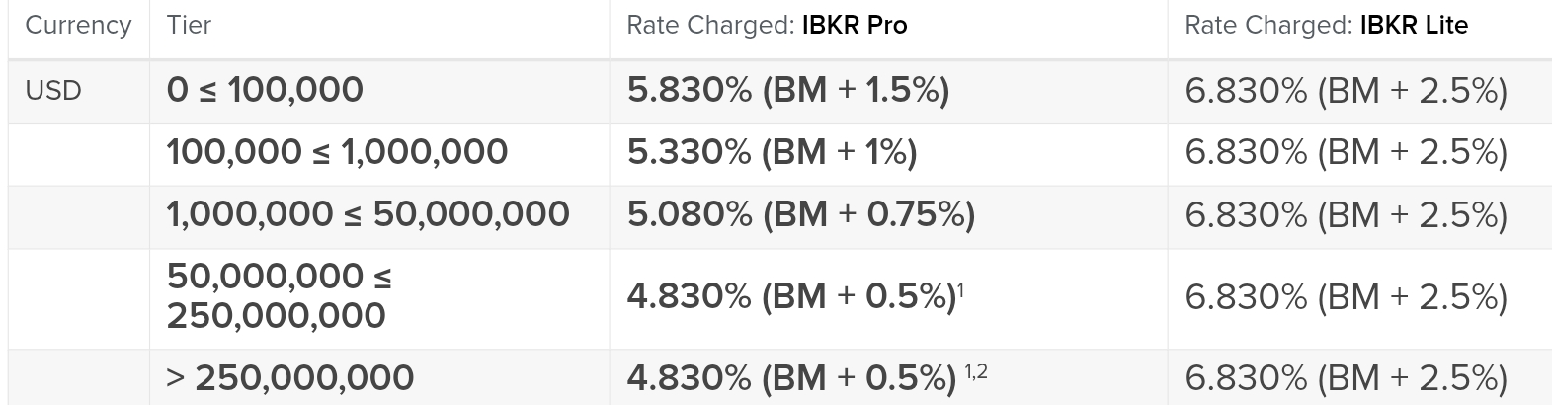Click the Tier column header
Image resolution: width=1552 pixels, height=405 pixels.
(x=189, y=25)
